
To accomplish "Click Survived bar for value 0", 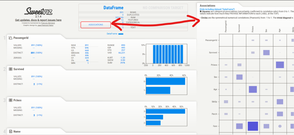I will (165, 81).
